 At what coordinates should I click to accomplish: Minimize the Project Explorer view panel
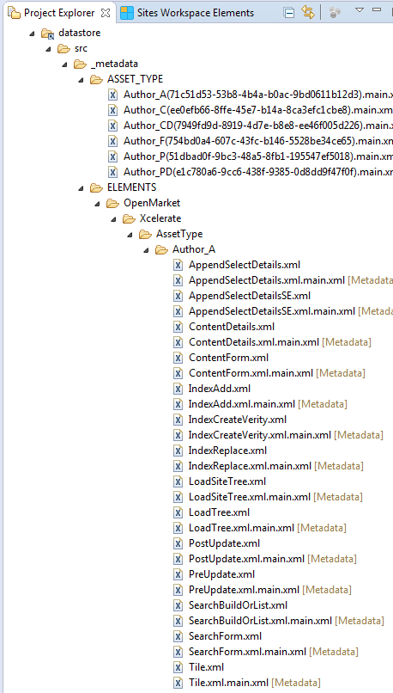click(376, 9)
